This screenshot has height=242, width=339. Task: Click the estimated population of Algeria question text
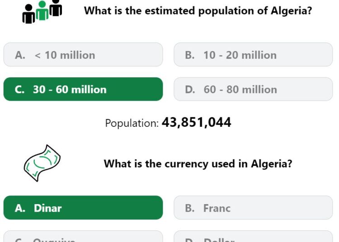(198, 10)
